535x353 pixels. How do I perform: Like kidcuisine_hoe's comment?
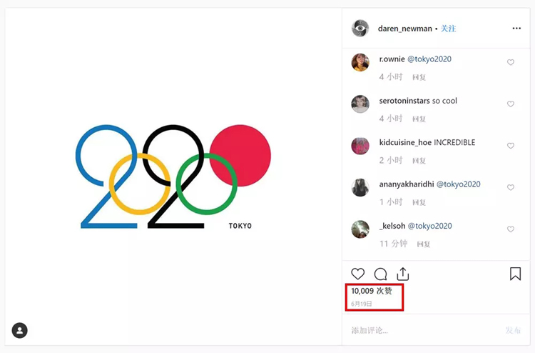511,146
